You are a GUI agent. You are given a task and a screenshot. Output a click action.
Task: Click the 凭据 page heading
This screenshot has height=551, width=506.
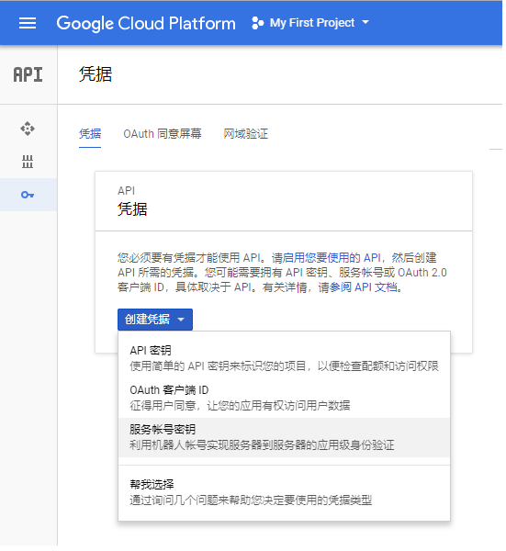click(x=96, y=74)
